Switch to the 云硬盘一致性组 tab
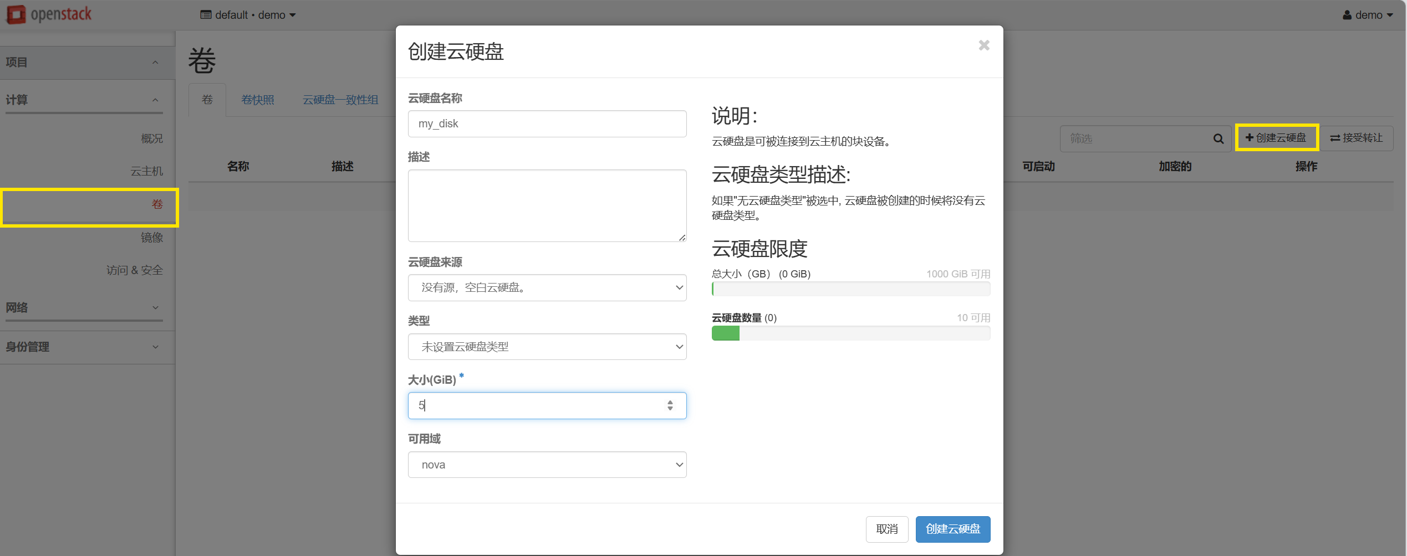Image resolution: width=1407 pixels, height=556 pixels. click(340, 100)
